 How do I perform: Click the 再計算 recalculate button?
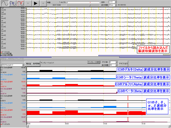coord(29,64)
